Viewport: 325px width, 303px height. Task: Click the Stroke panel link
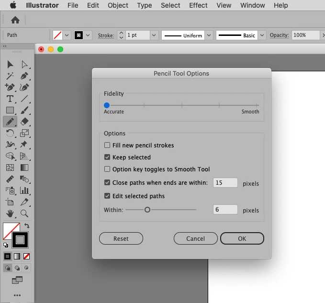pos(106,35)
